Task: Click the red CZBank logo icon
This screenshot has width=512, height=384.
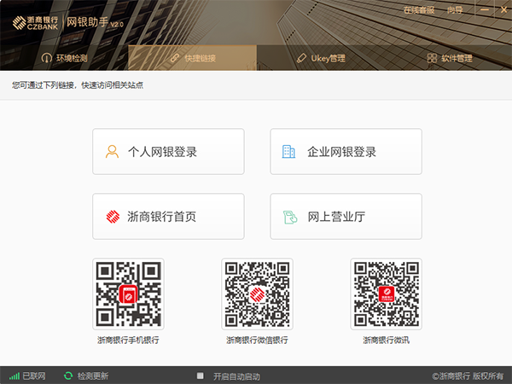Action: (x=113, y=217)
